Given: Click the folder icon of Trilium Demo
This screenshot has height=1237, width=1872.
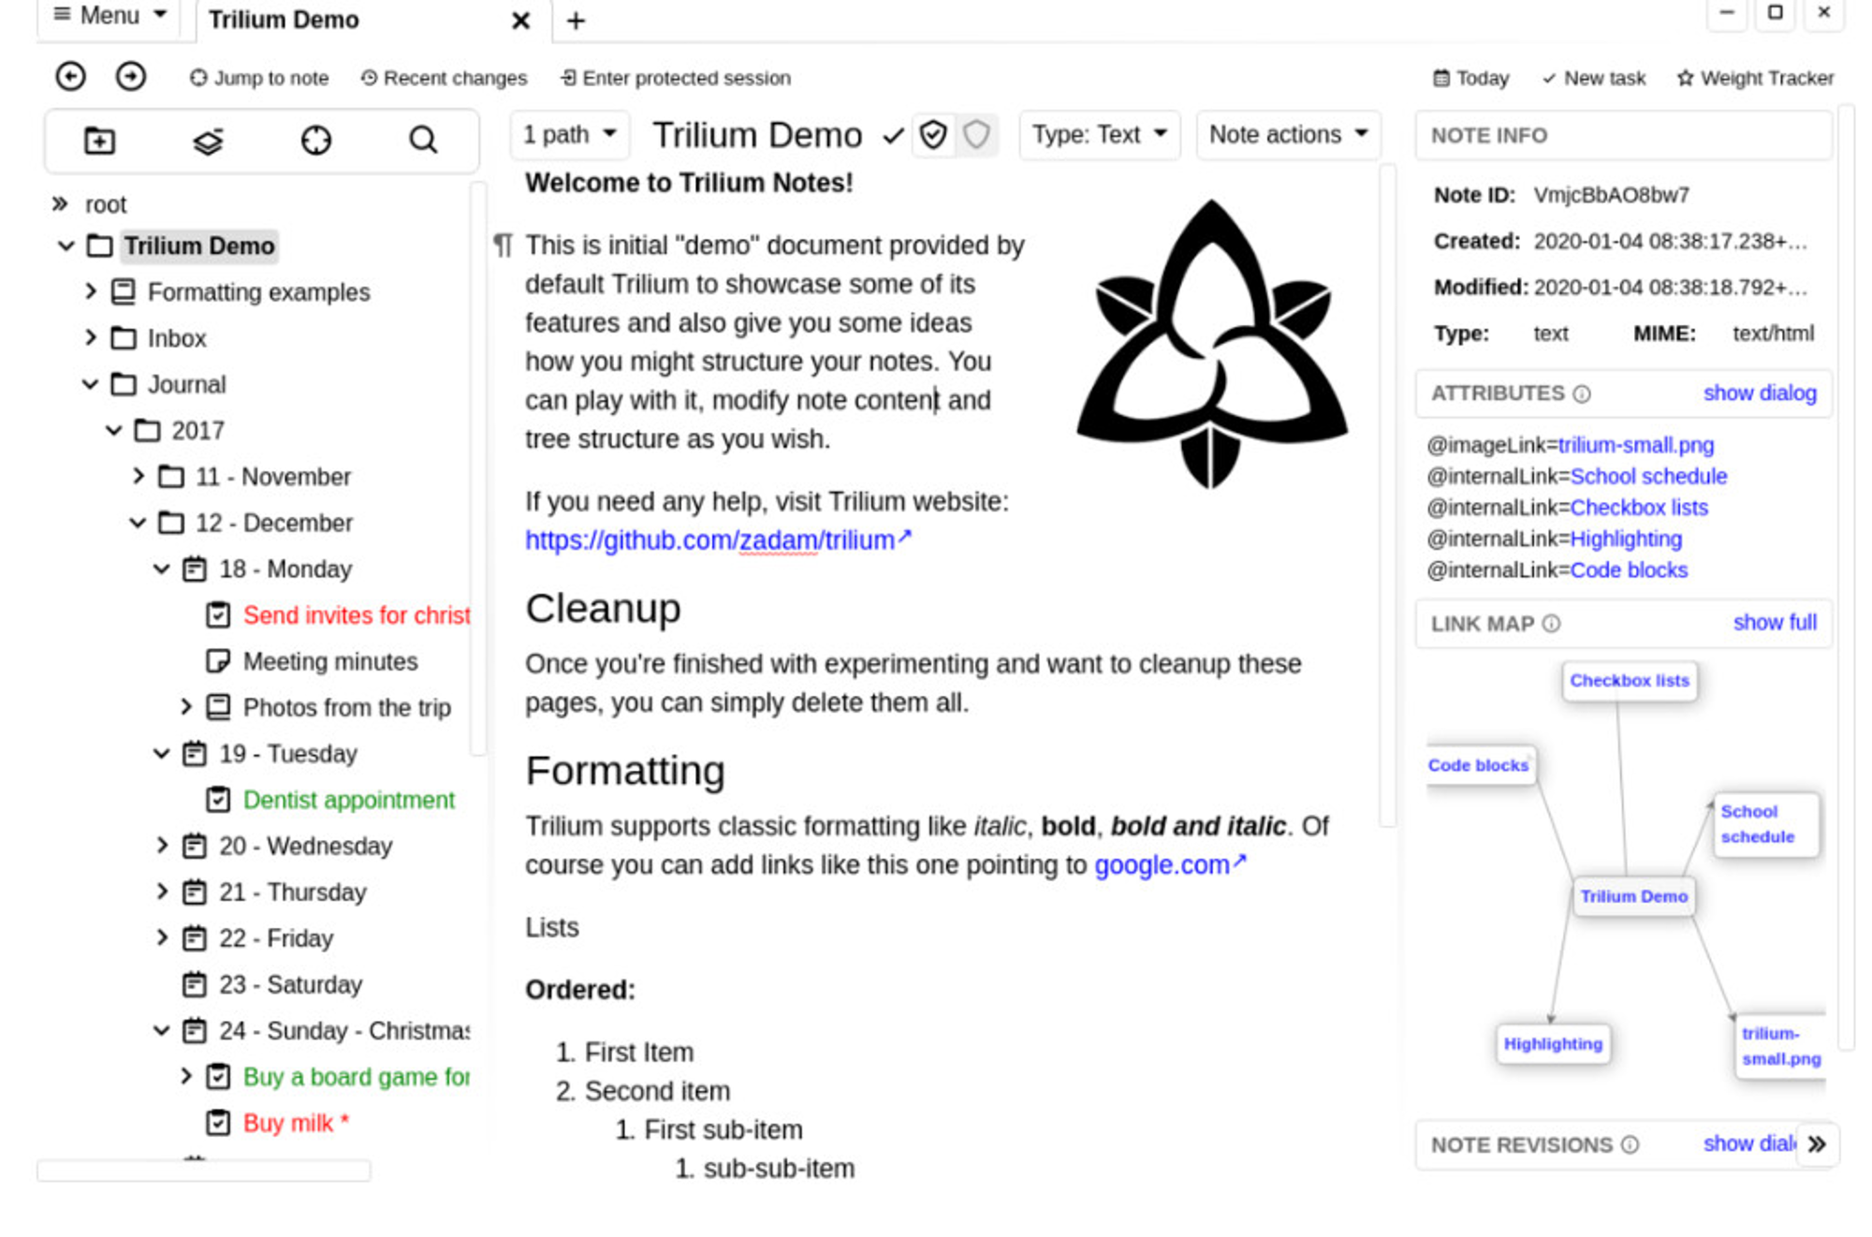Looking at the screenshot, I should 99,246.
